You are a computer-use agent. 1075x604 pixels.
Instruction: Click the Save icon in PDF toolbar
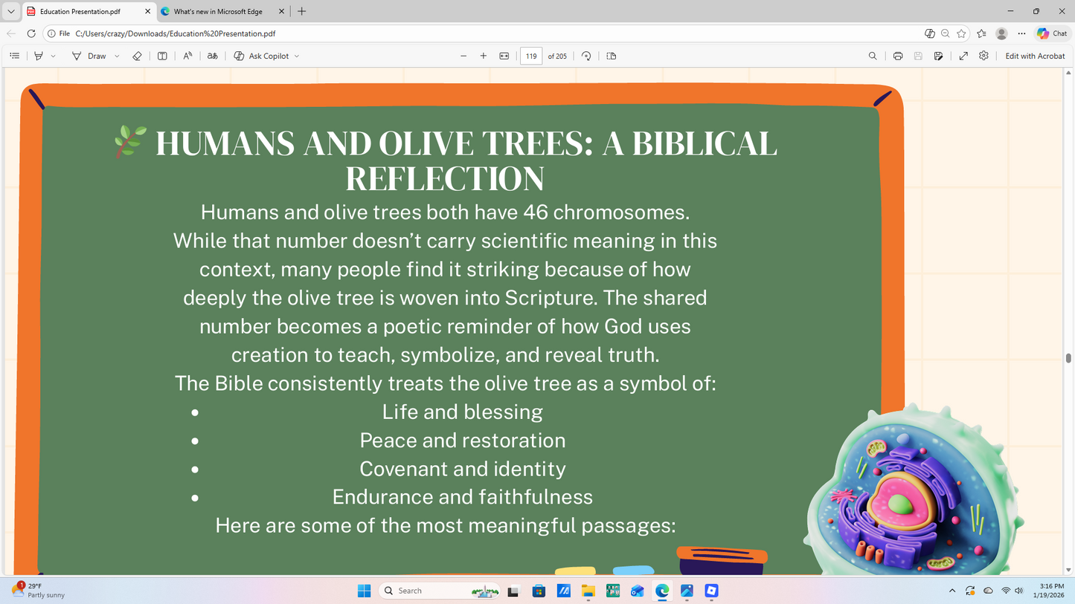(x=918, y=56)
